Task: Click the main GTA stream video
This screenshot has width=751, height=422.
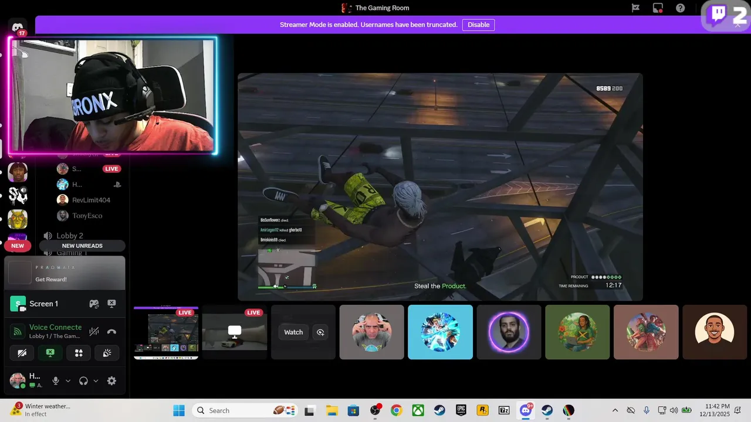Action: click(x=440, y=187)
